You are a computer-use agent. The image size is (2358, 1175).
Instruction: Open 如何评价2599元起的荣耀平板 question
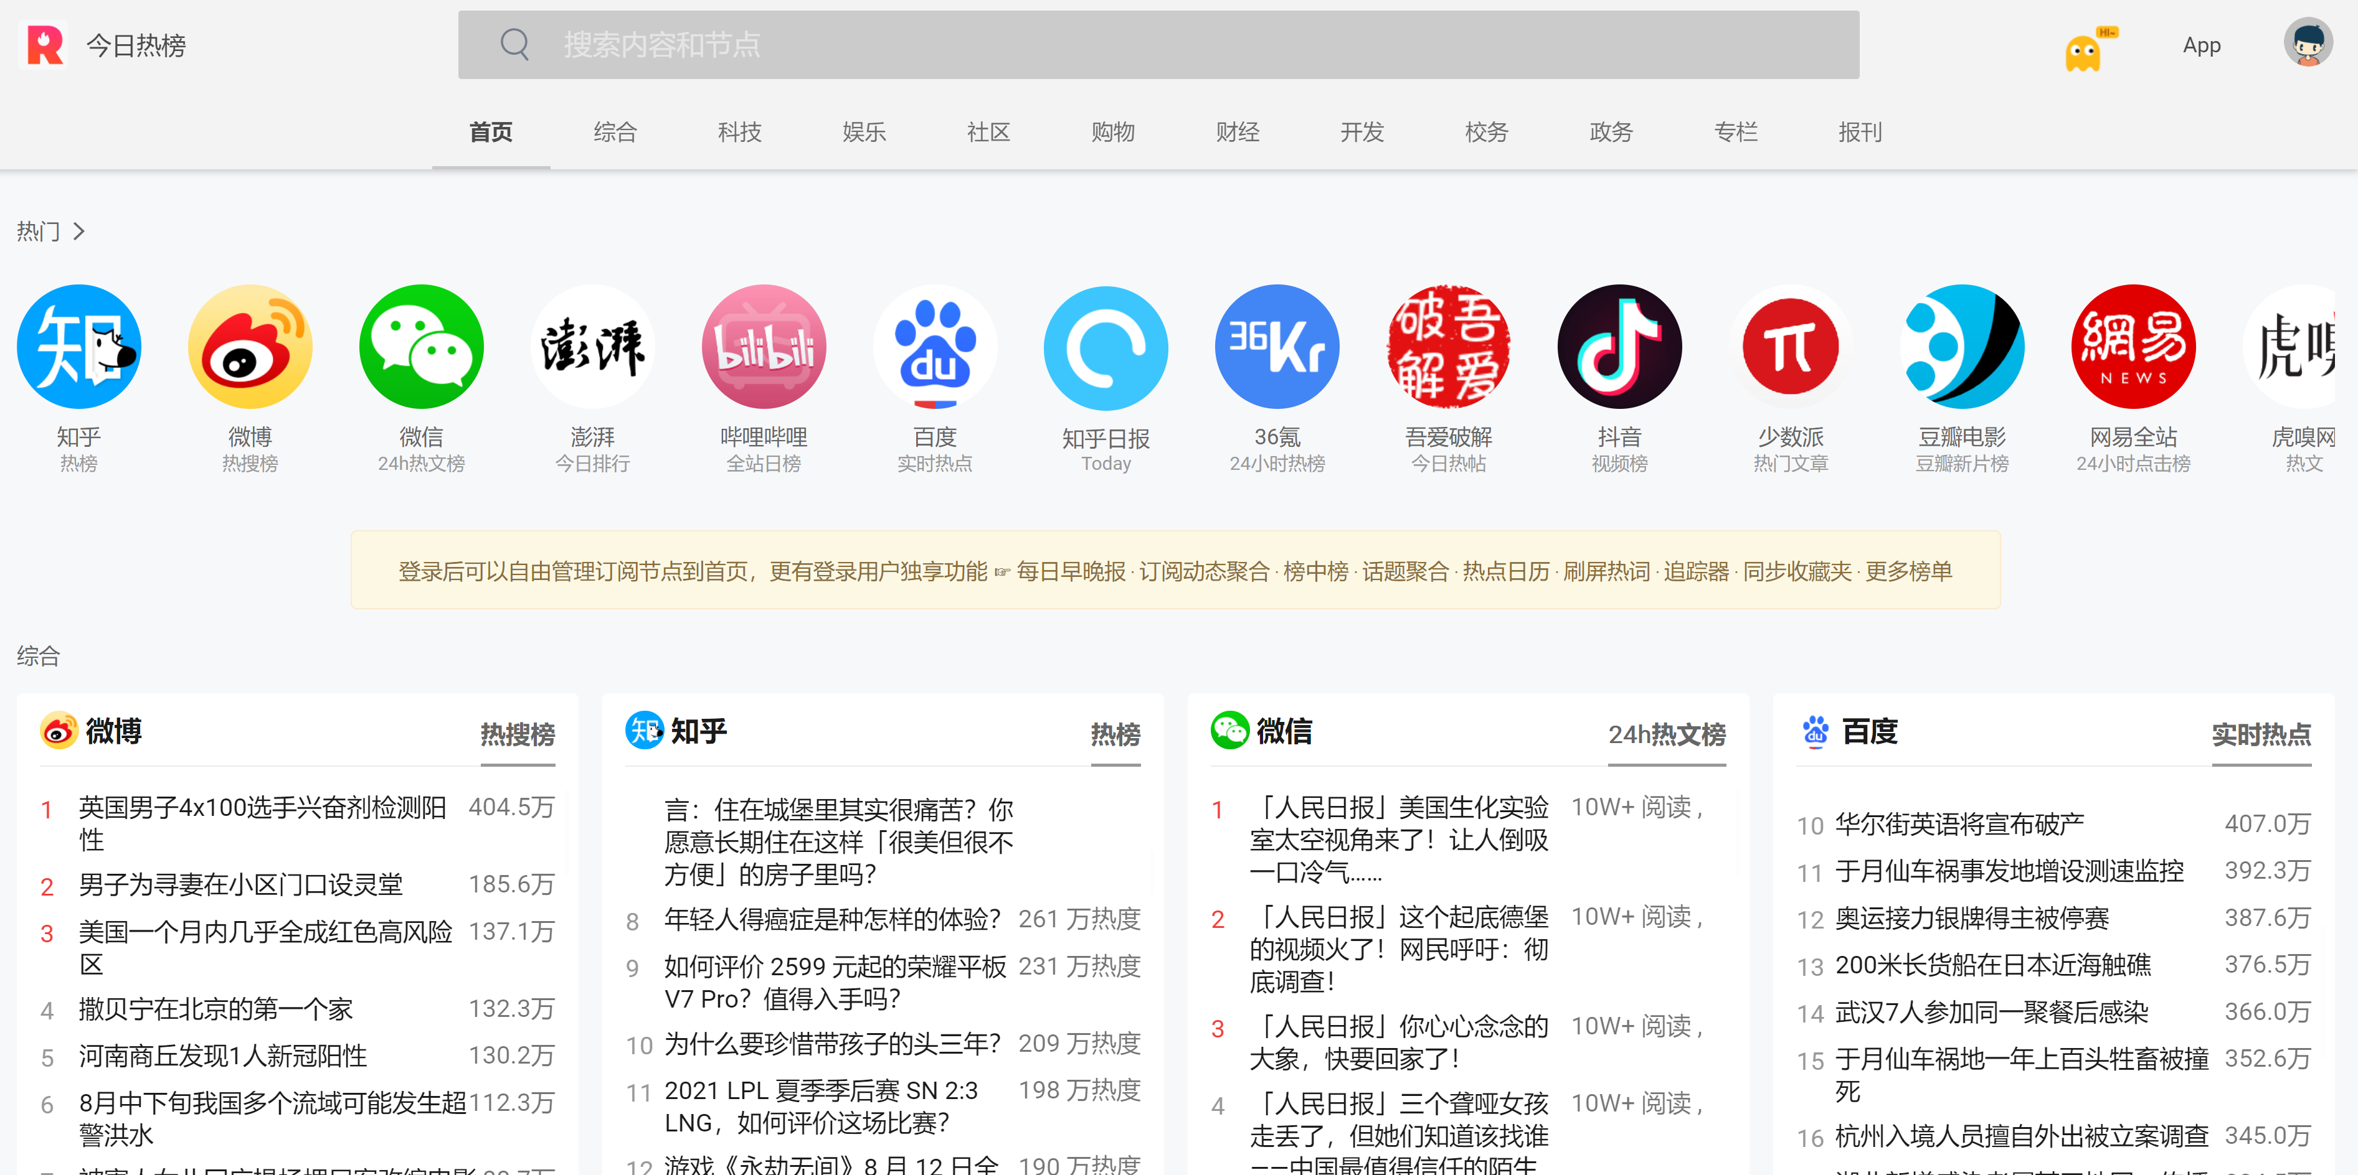click(x=835, y=982)
